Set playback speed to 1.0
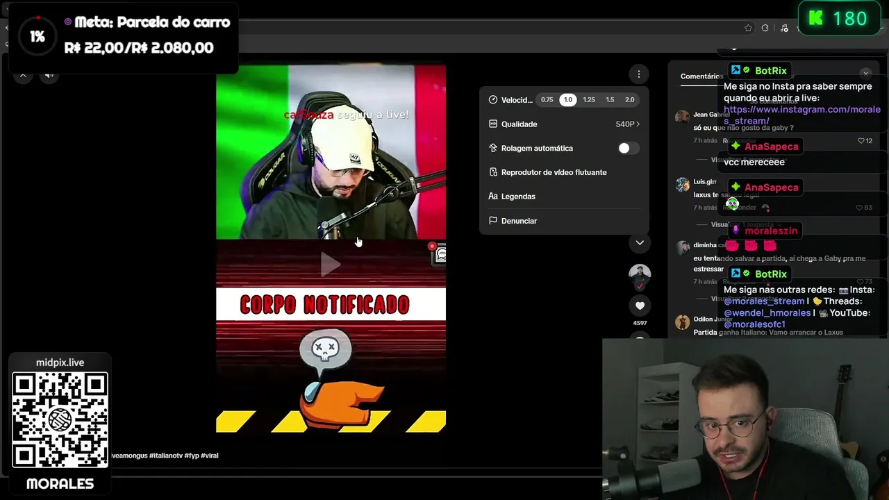The image size is (889, 500). click(568, 100)
